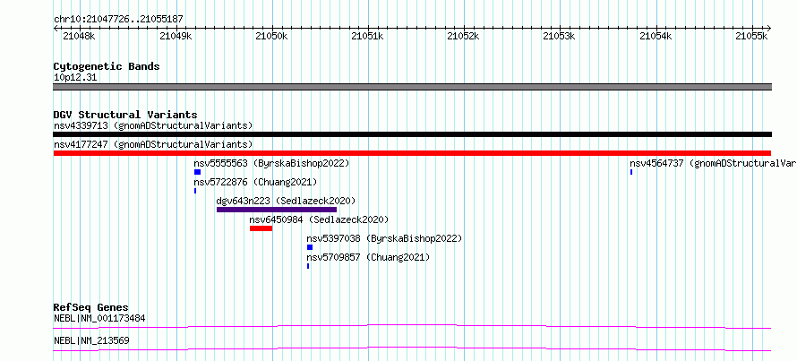Click the red nsv4177247 variant bar

[x=412, y=153]
